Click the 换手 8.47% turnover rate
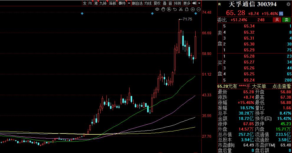The image size is (292, 153). click(285, 113)
